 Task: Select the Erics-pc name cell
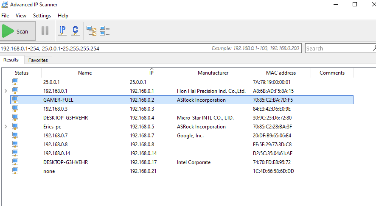52,127
